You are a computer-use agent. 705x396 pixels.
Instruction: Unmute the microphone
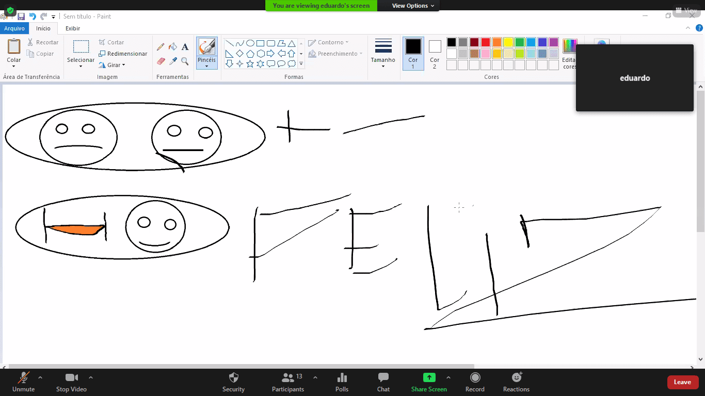pyautogui.click(x=23, y=382)
